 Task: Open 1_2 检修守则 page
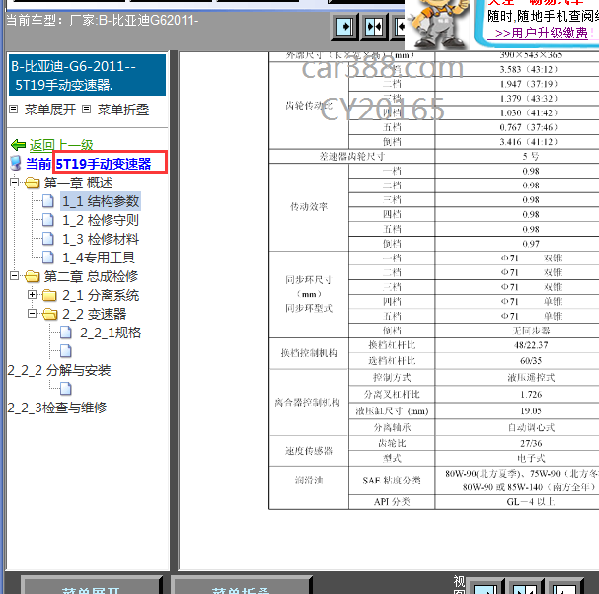click(x=101, y=220)
